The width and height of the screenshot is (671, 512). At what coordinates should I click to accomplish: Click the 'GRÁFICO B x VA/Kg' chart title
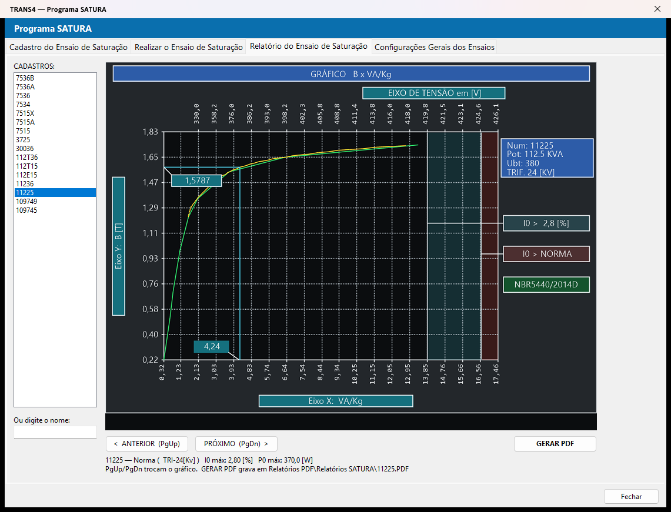[351, 74]
